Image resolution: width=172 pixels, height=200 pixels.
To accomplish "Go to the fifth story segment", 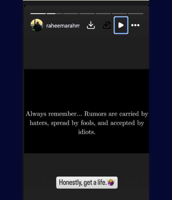I will tap(103, 13).
